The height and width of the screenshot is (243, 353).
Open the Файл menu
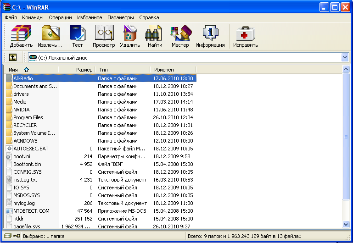tap(11, 17)
